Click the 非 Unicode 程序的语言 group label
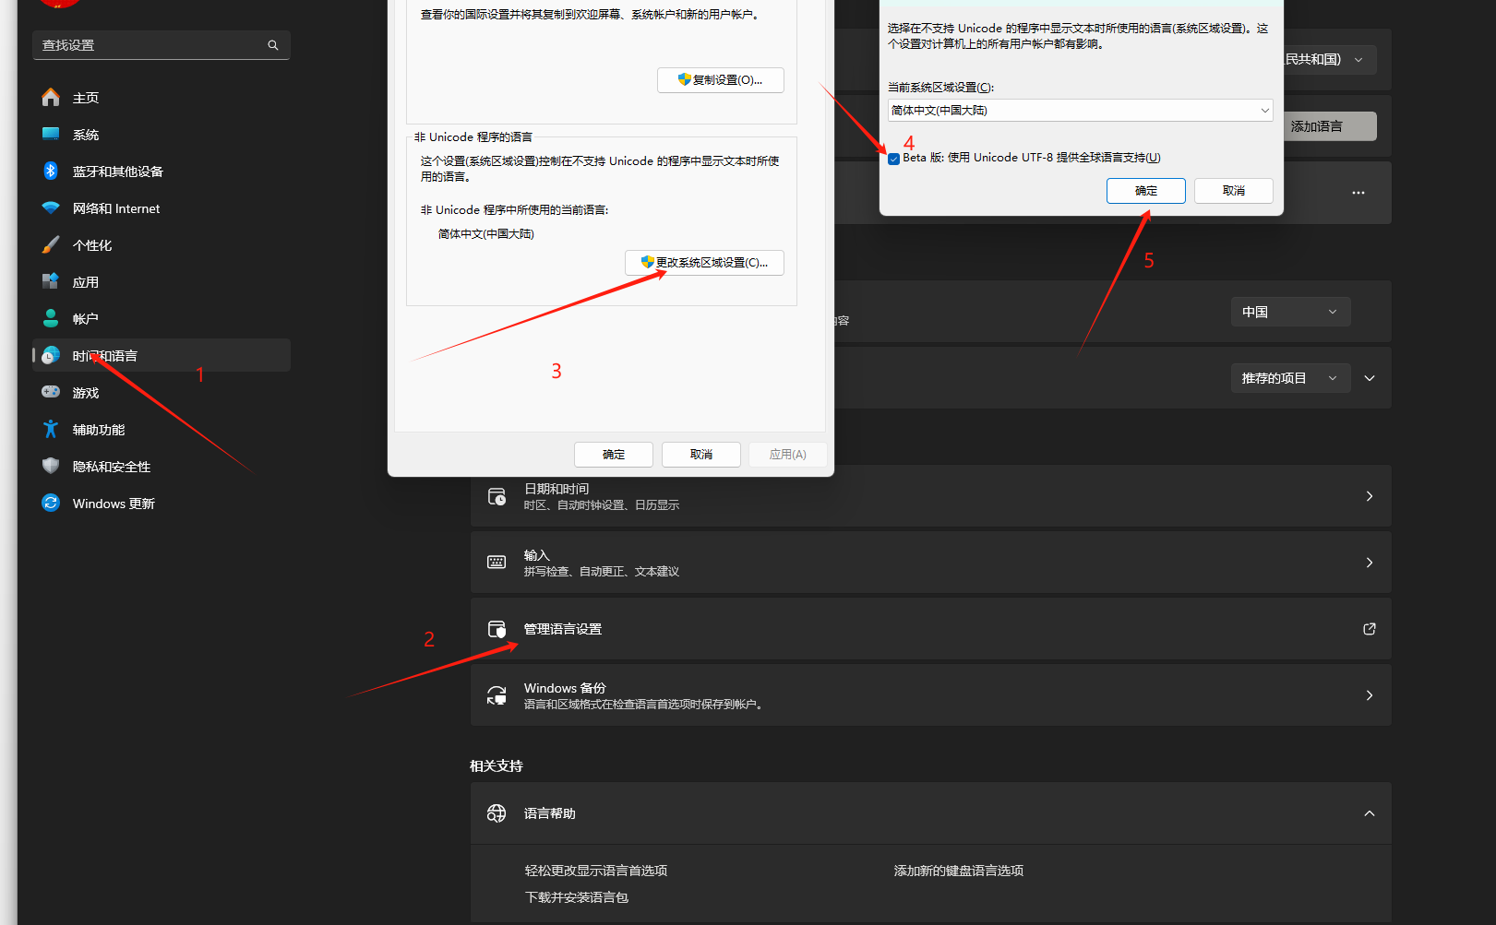 tap(473, 137)
